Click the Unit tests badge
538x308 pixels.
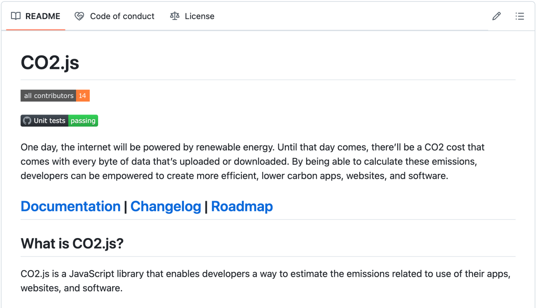point(49,120)
